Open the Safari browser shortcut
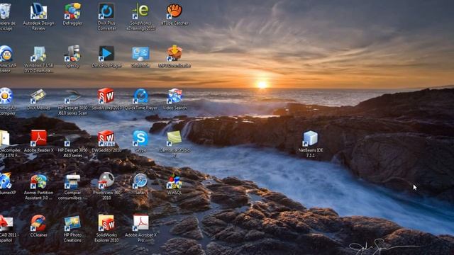Image resolution: width=454 pixels, height=255 pixels. click(140, 181)
